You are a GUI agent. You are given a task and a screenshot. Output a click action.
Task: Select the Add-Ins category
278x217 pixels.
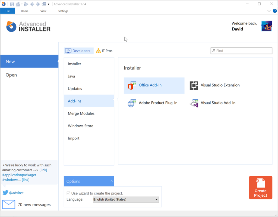point(89,101)
